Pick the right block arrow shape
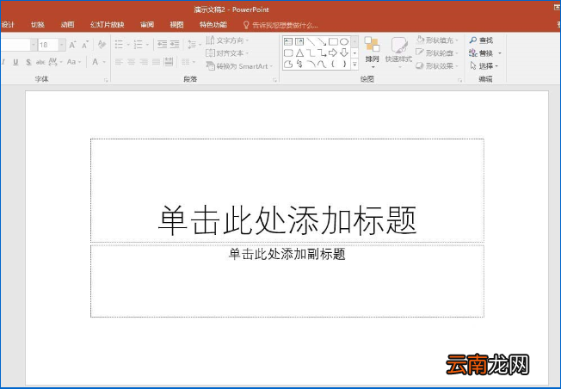 point(333,53)
